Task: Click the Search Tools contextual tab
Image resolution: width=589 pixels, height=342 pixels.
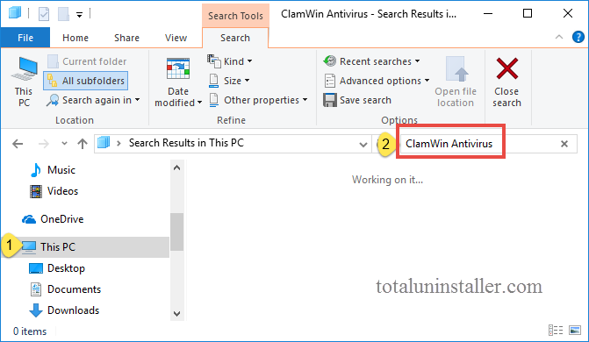Action: [235, 16]
